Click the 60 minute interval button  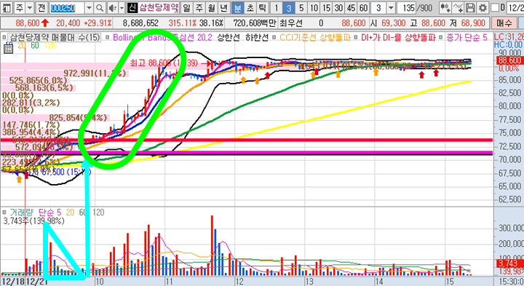364,7
